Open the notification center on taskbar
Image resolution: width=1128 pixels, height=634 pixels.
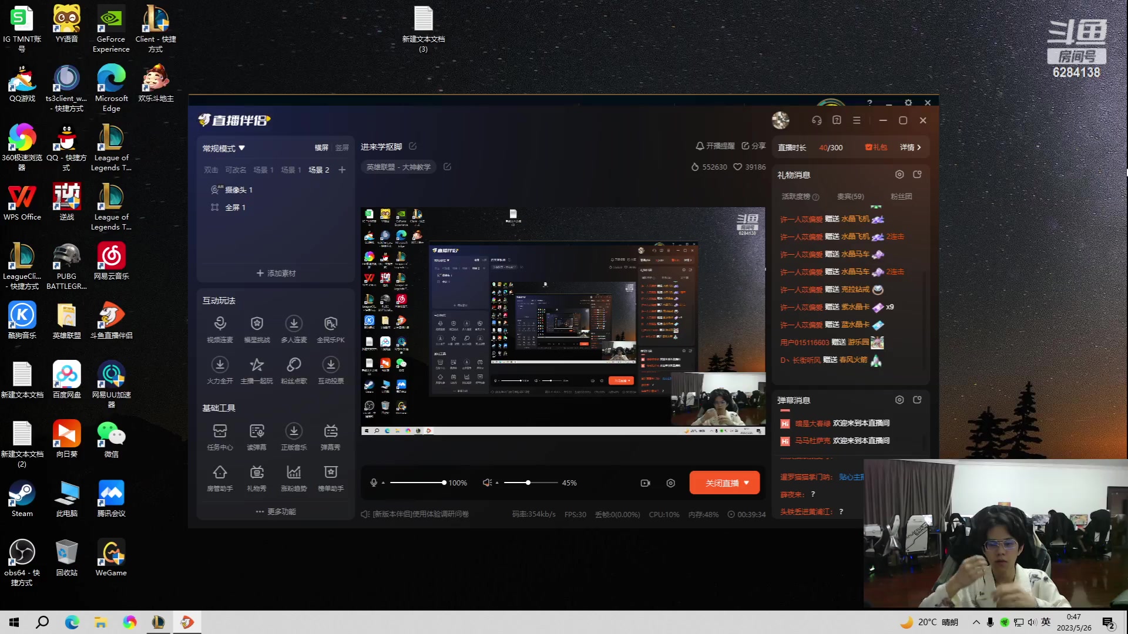[x=1109, y=622]
